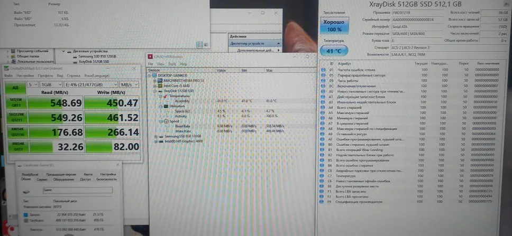This screenshot has height=236, width=512.
Task: Open Вид menu in CrystalDiskMark
Action: pyautogui.click(x=60, y=75)
